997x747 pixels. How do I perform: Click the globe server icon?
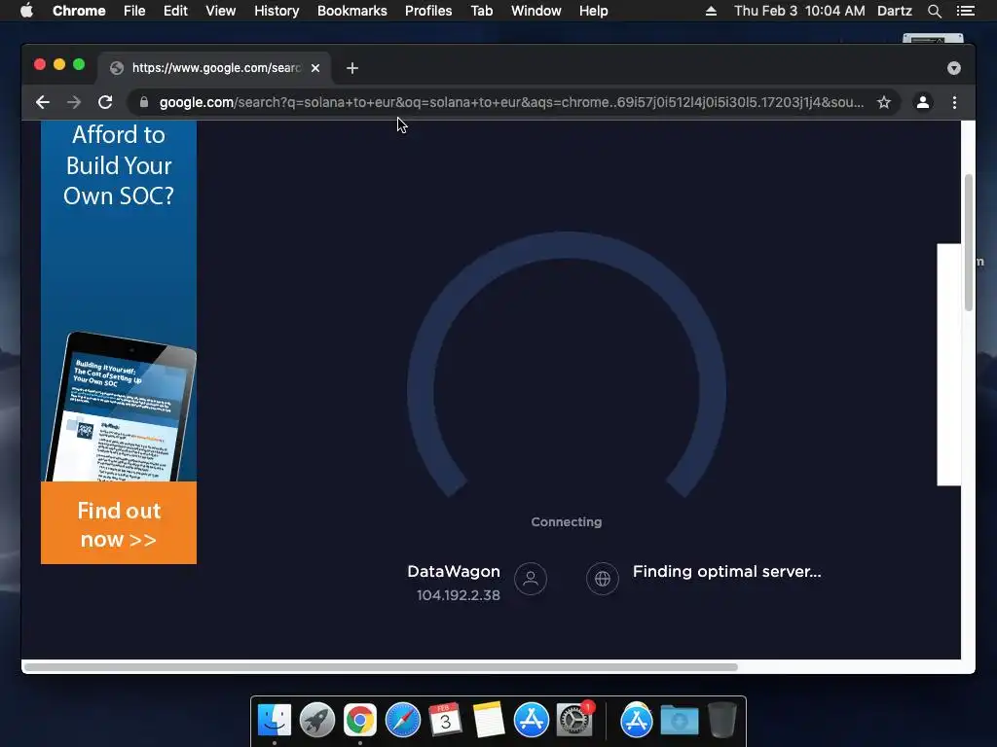point(602,579)
